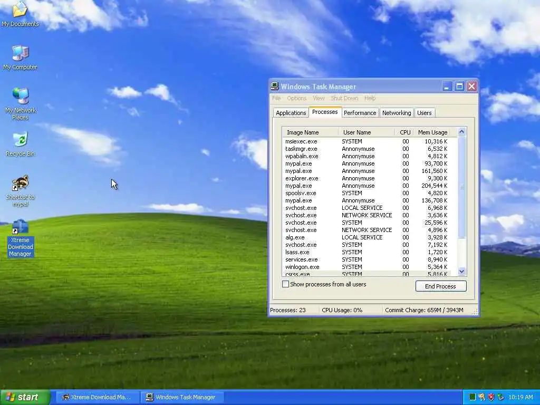Click the Task Manager title bar icon
Screen dimensions: 540x405
point(274,86)
